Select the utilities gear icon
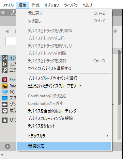123x159 pixels. coord(5,70)
